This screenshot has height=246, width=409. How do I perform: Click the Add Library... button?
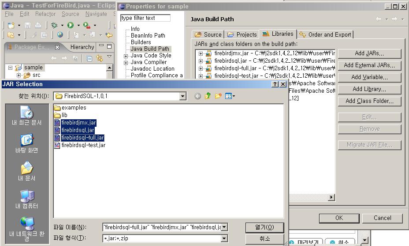[369, 89]
